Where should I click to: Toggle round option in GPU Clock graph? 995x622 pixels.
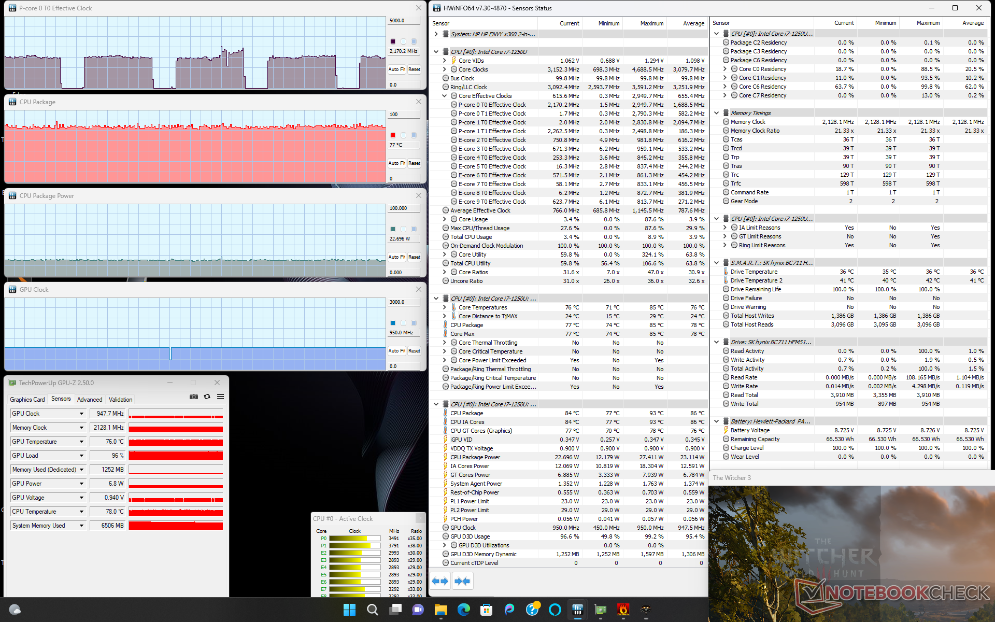403,323
